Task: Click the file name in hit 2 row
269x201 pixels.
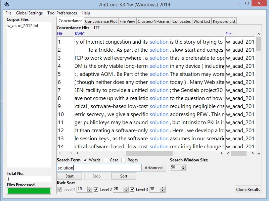Action: [240, 50]
